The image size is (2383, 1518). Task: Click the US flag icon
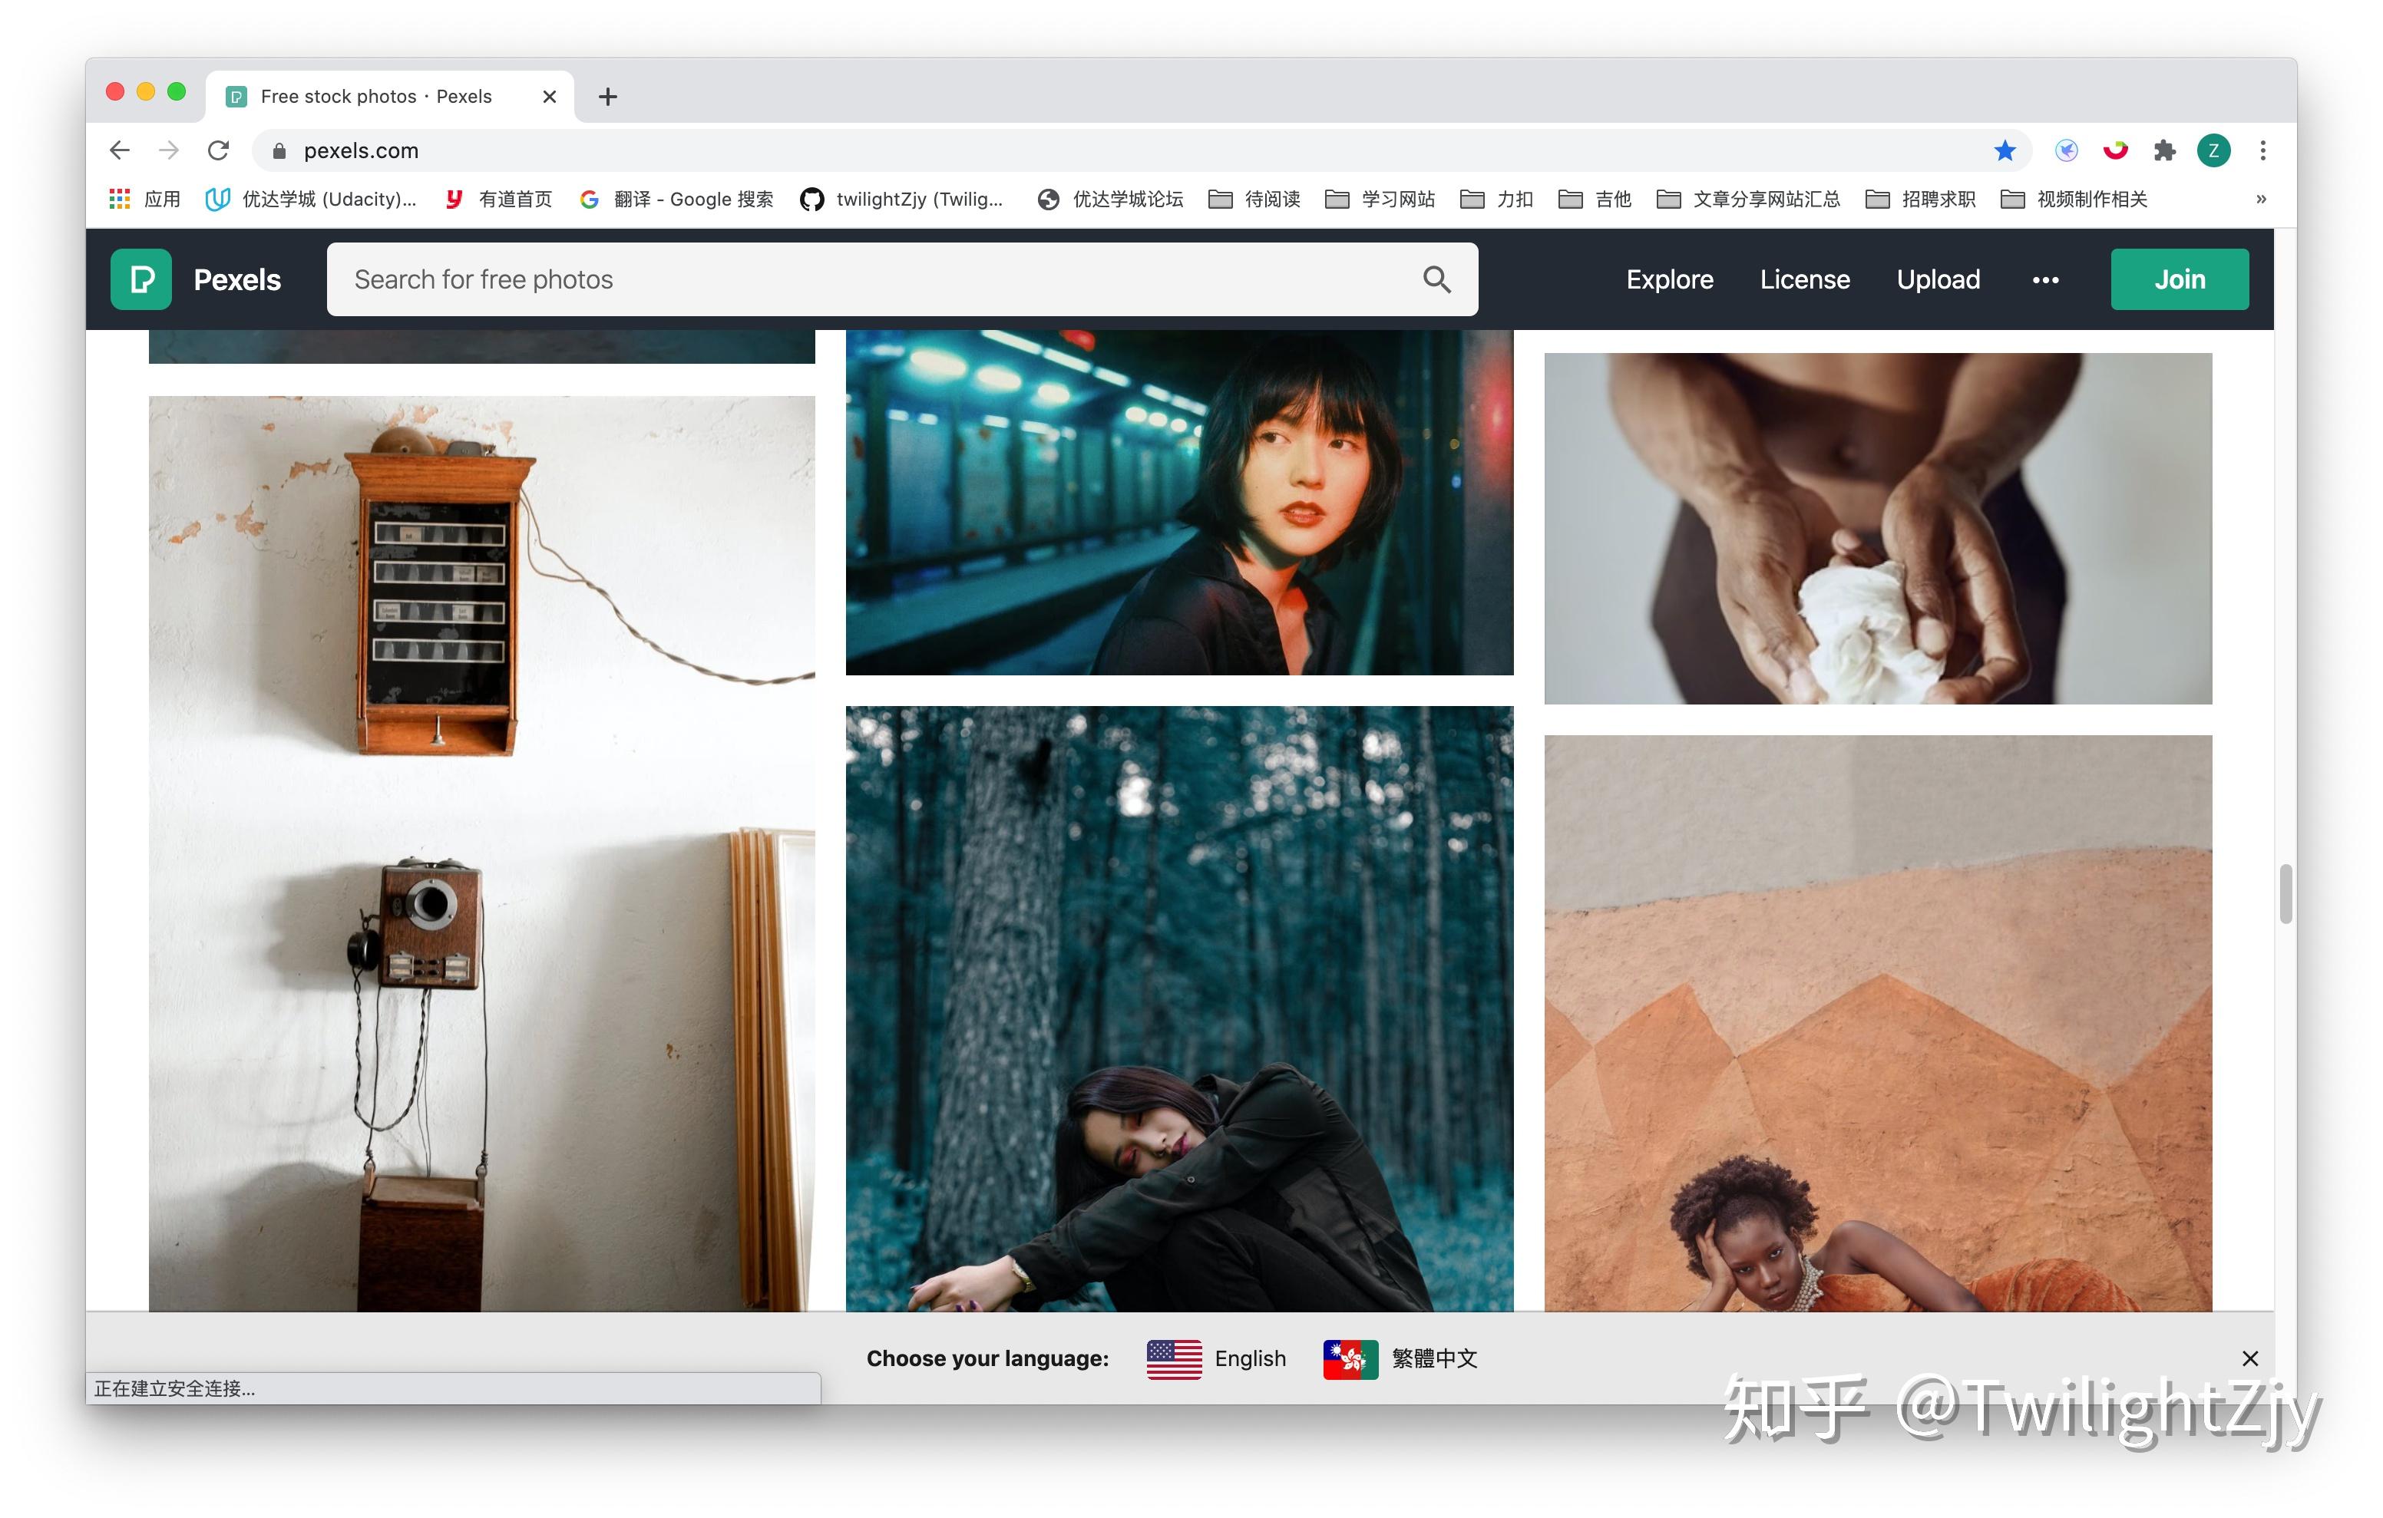(1174, 1358)
